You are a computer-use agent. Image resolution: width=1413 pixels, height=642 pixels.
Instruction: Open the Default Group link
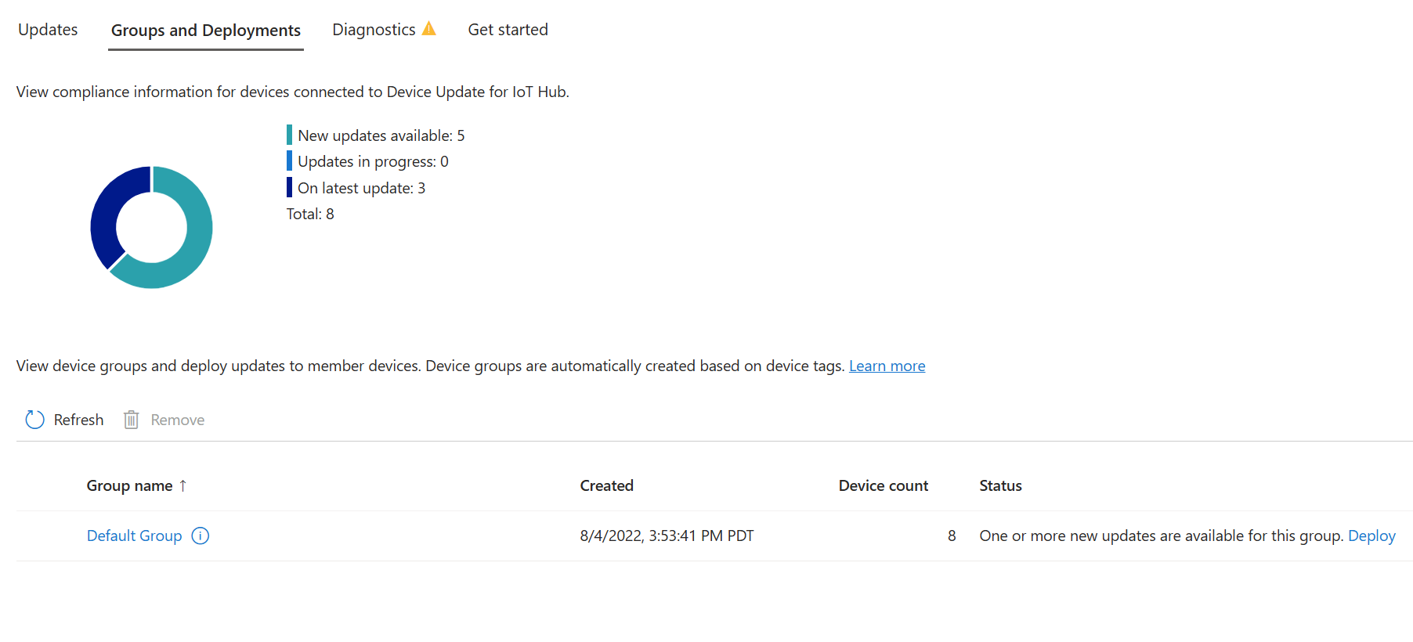[135, 536]
